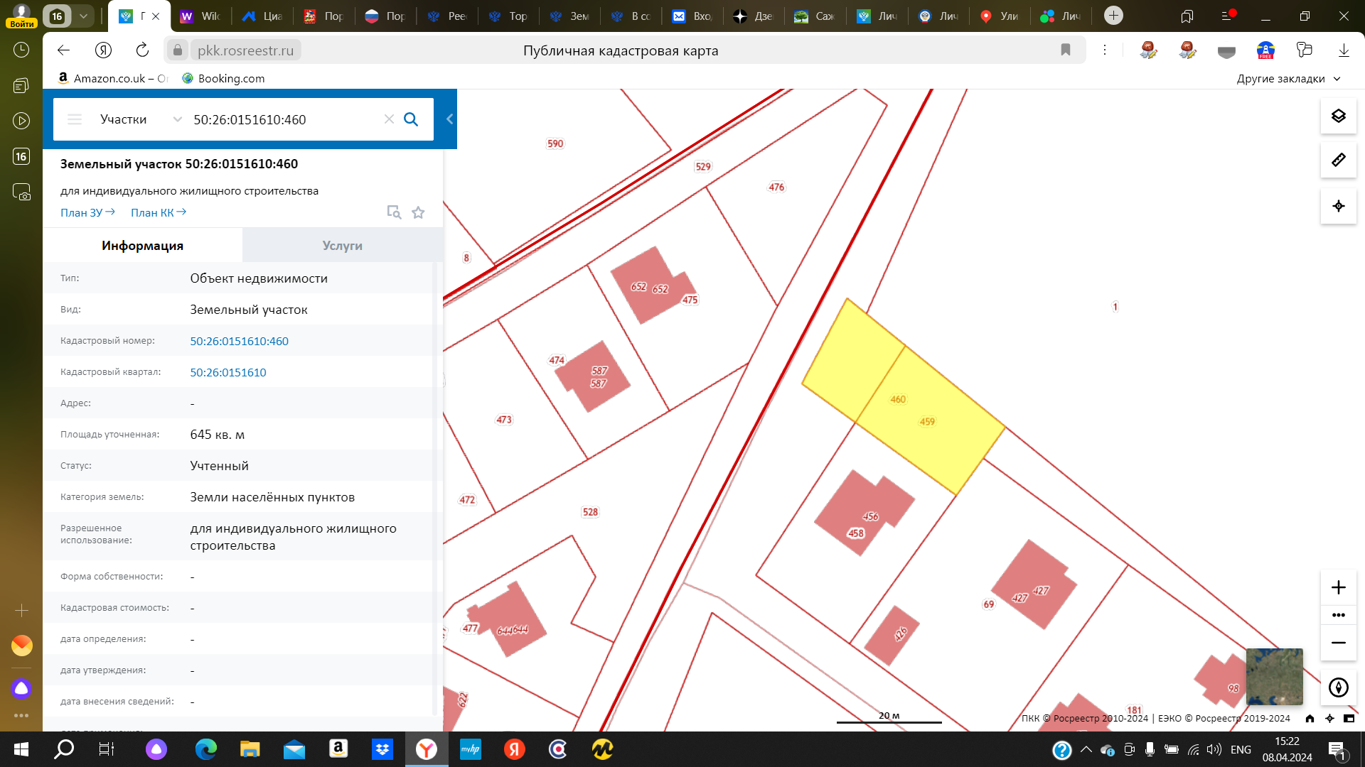This screenshot has width=1365, height=767.
Task: Toggle satellite basemap thumbnail
Action: tap(1274, 676)
